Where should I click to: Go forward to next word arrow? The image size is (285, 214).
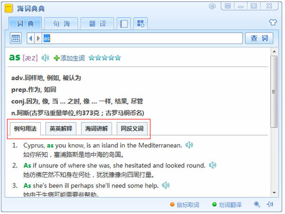click(x=38, y=38)
